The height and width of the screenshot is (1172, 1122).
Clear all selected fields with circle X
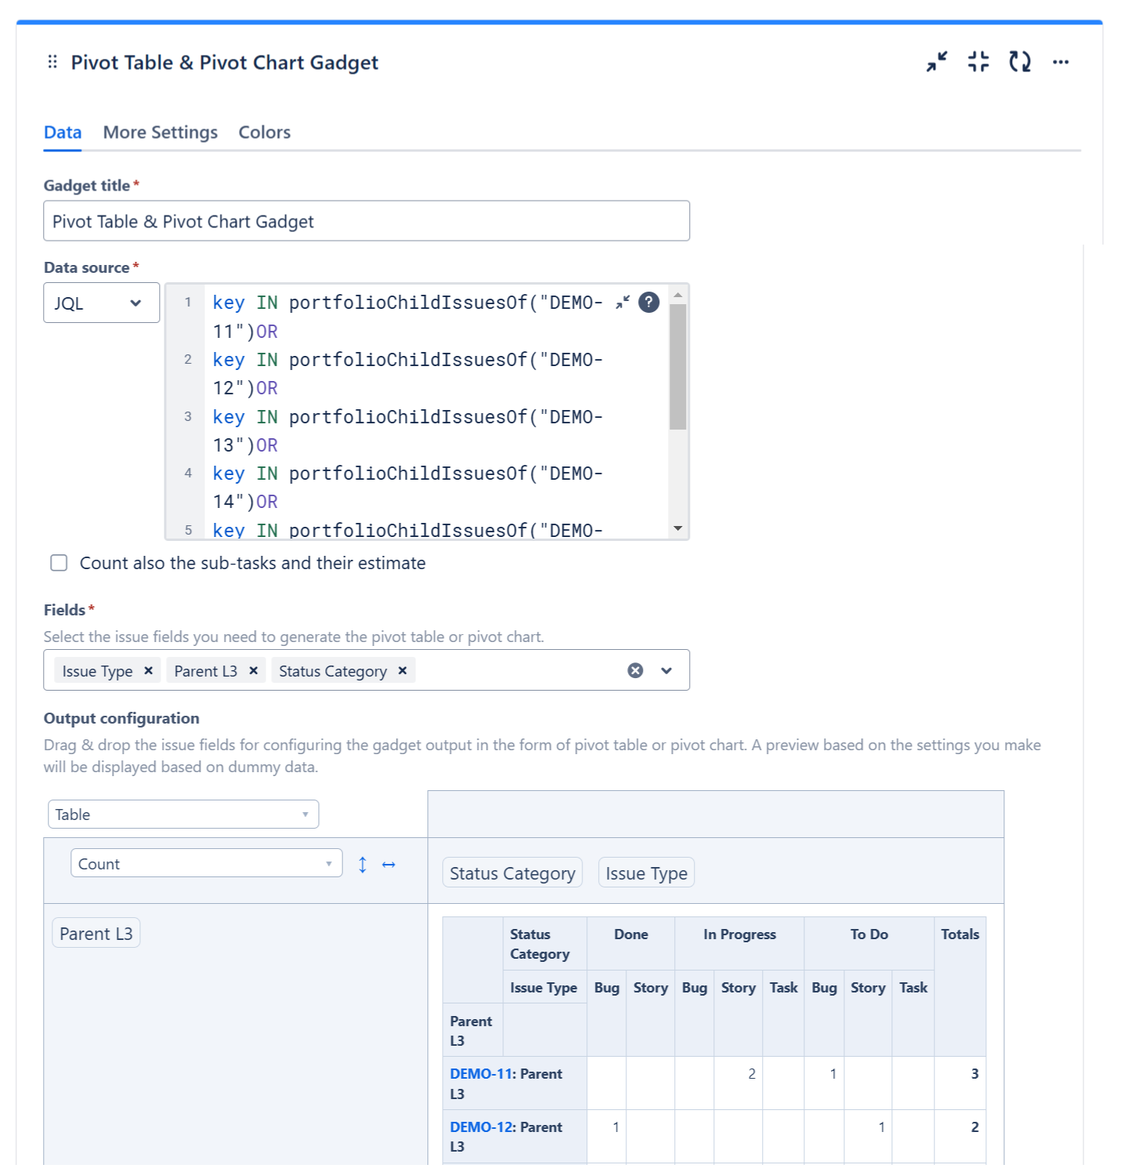click(635, 670)
